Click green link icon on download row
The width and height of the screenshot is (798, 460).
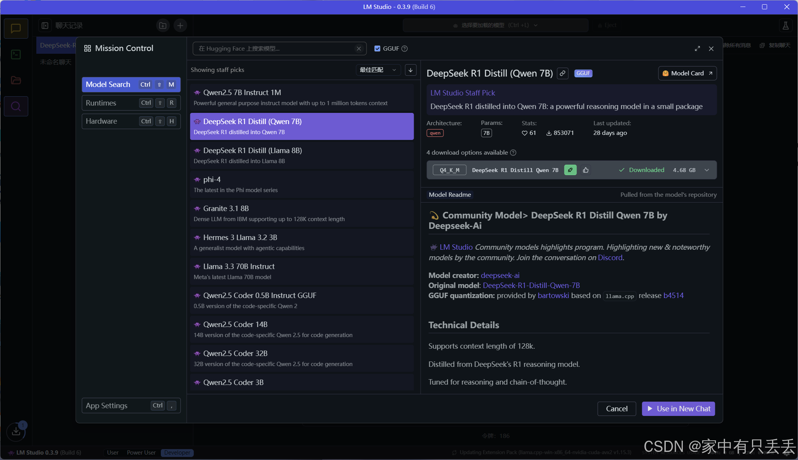click(x=570, y=170)
